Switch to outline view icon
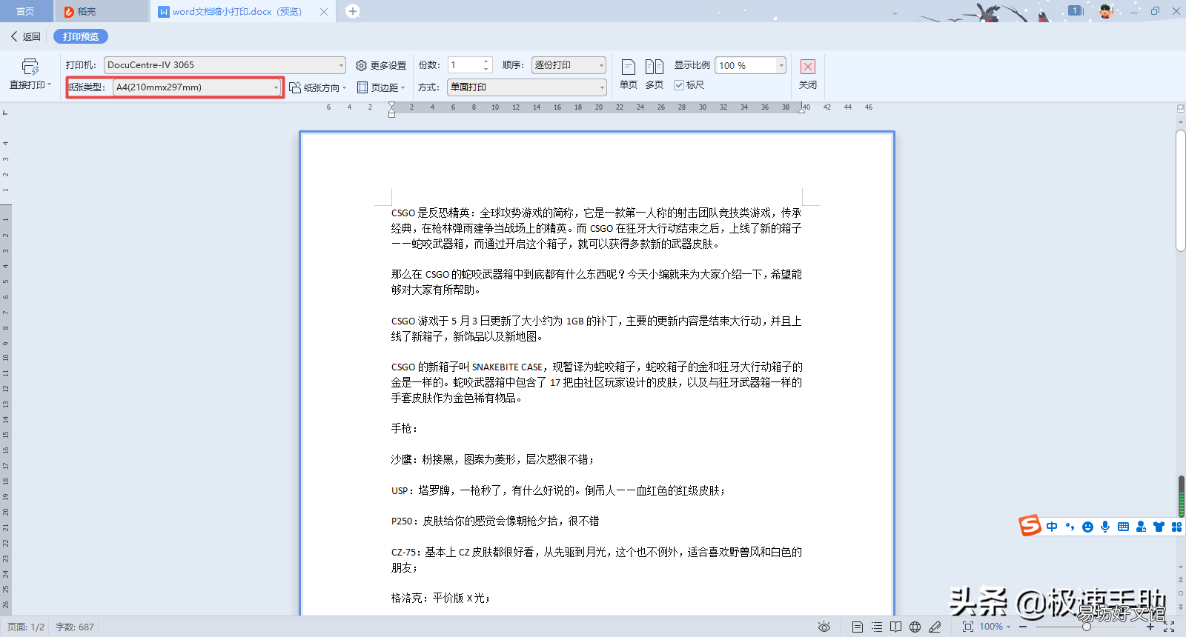The height and width of the screenshot is (637, 1186). [x=877, y=627]
